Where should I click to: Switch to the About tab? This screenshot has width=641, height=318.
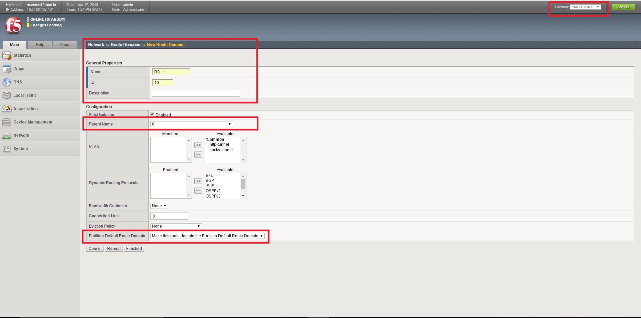[x=65, y=45]
